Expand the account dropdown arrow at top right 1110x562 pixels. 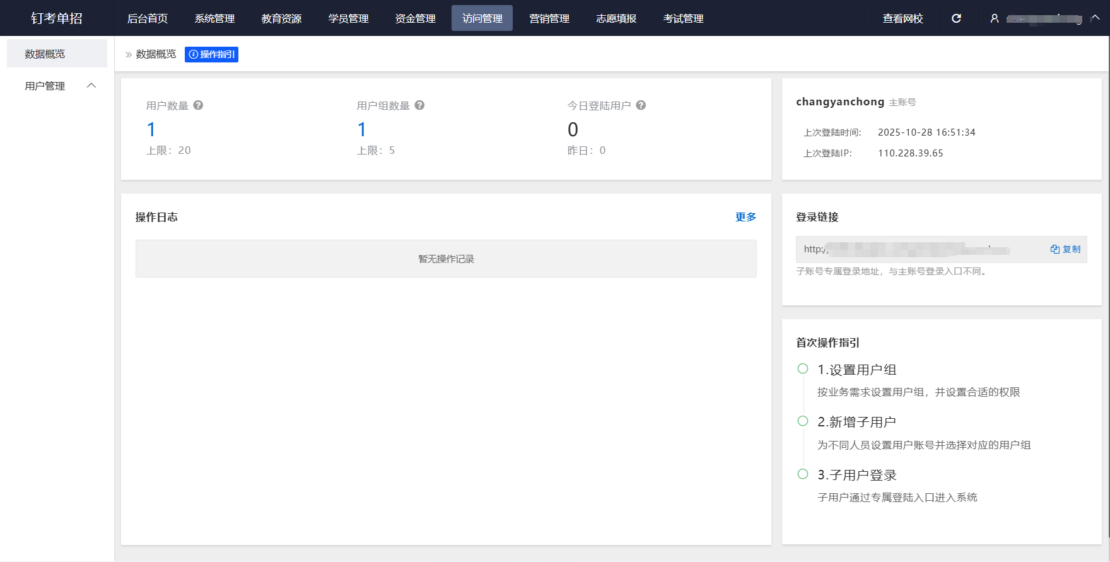pos(1095,18)
